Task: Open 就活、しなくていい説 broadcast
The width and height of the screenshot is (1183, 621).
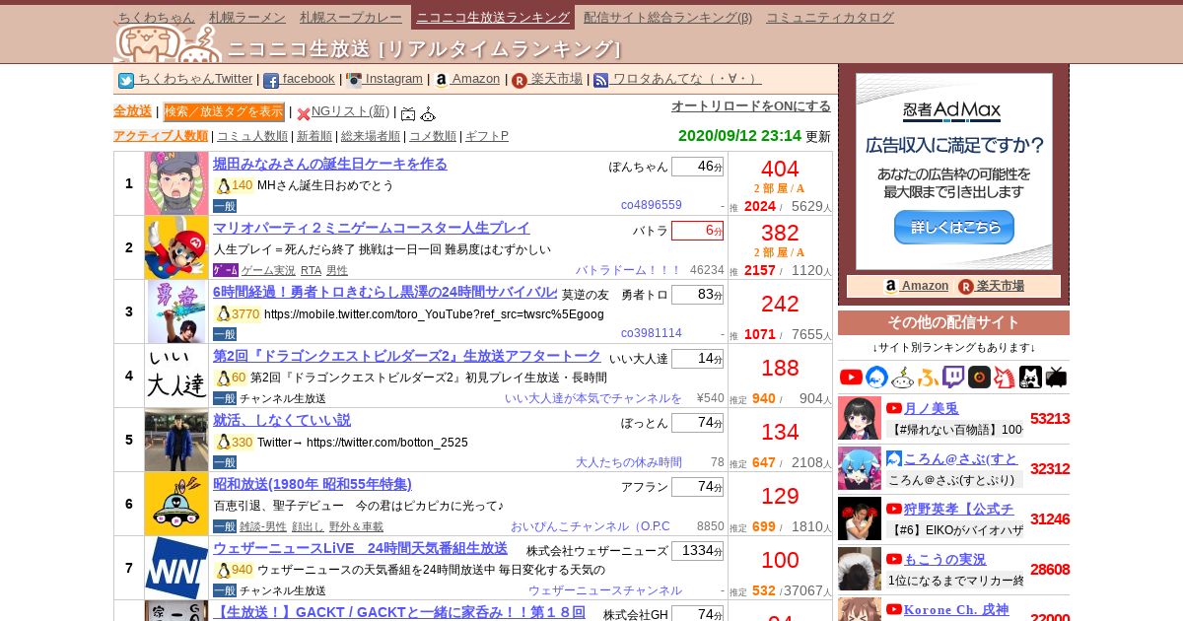Action: coord(282,420)
